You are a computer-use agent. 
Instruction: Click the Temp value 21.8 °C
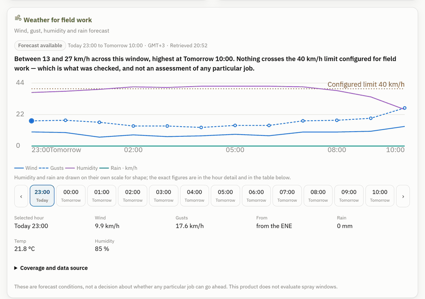coord(25,248)
